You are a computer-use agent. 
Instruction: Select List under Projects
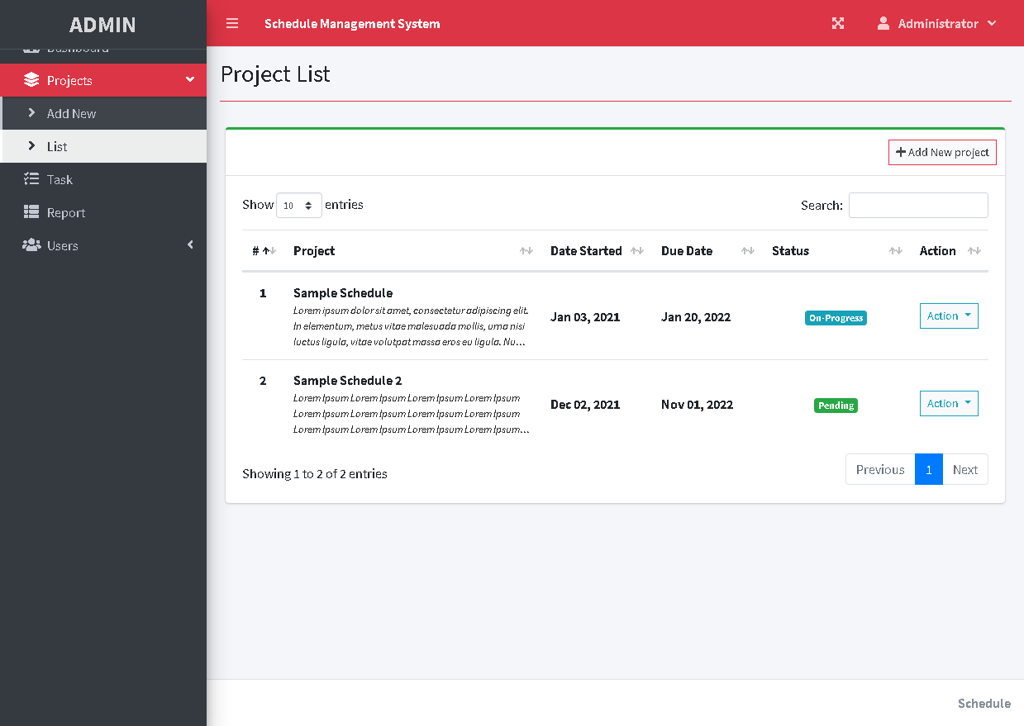[x=103, y=146]
